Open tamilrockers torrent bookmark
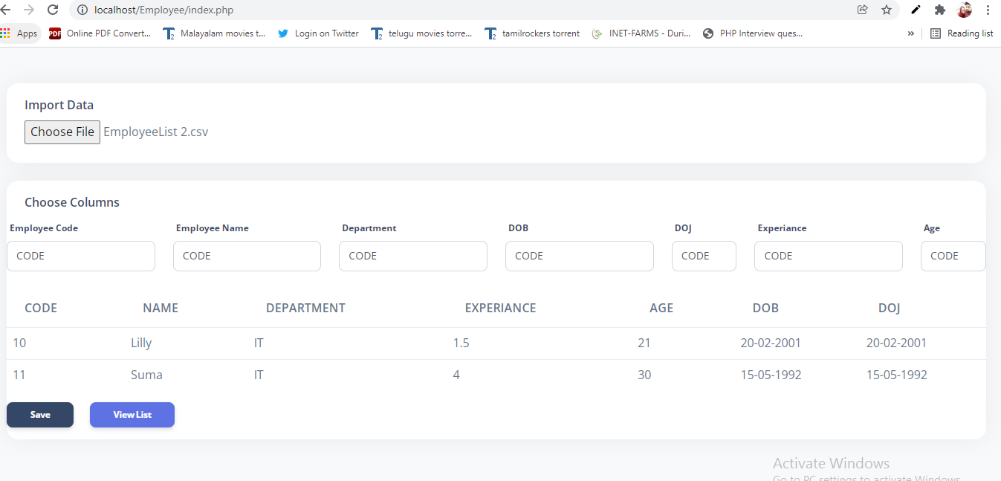The height and width of the screenshot is (481, 1001). [x=532, y=33]
